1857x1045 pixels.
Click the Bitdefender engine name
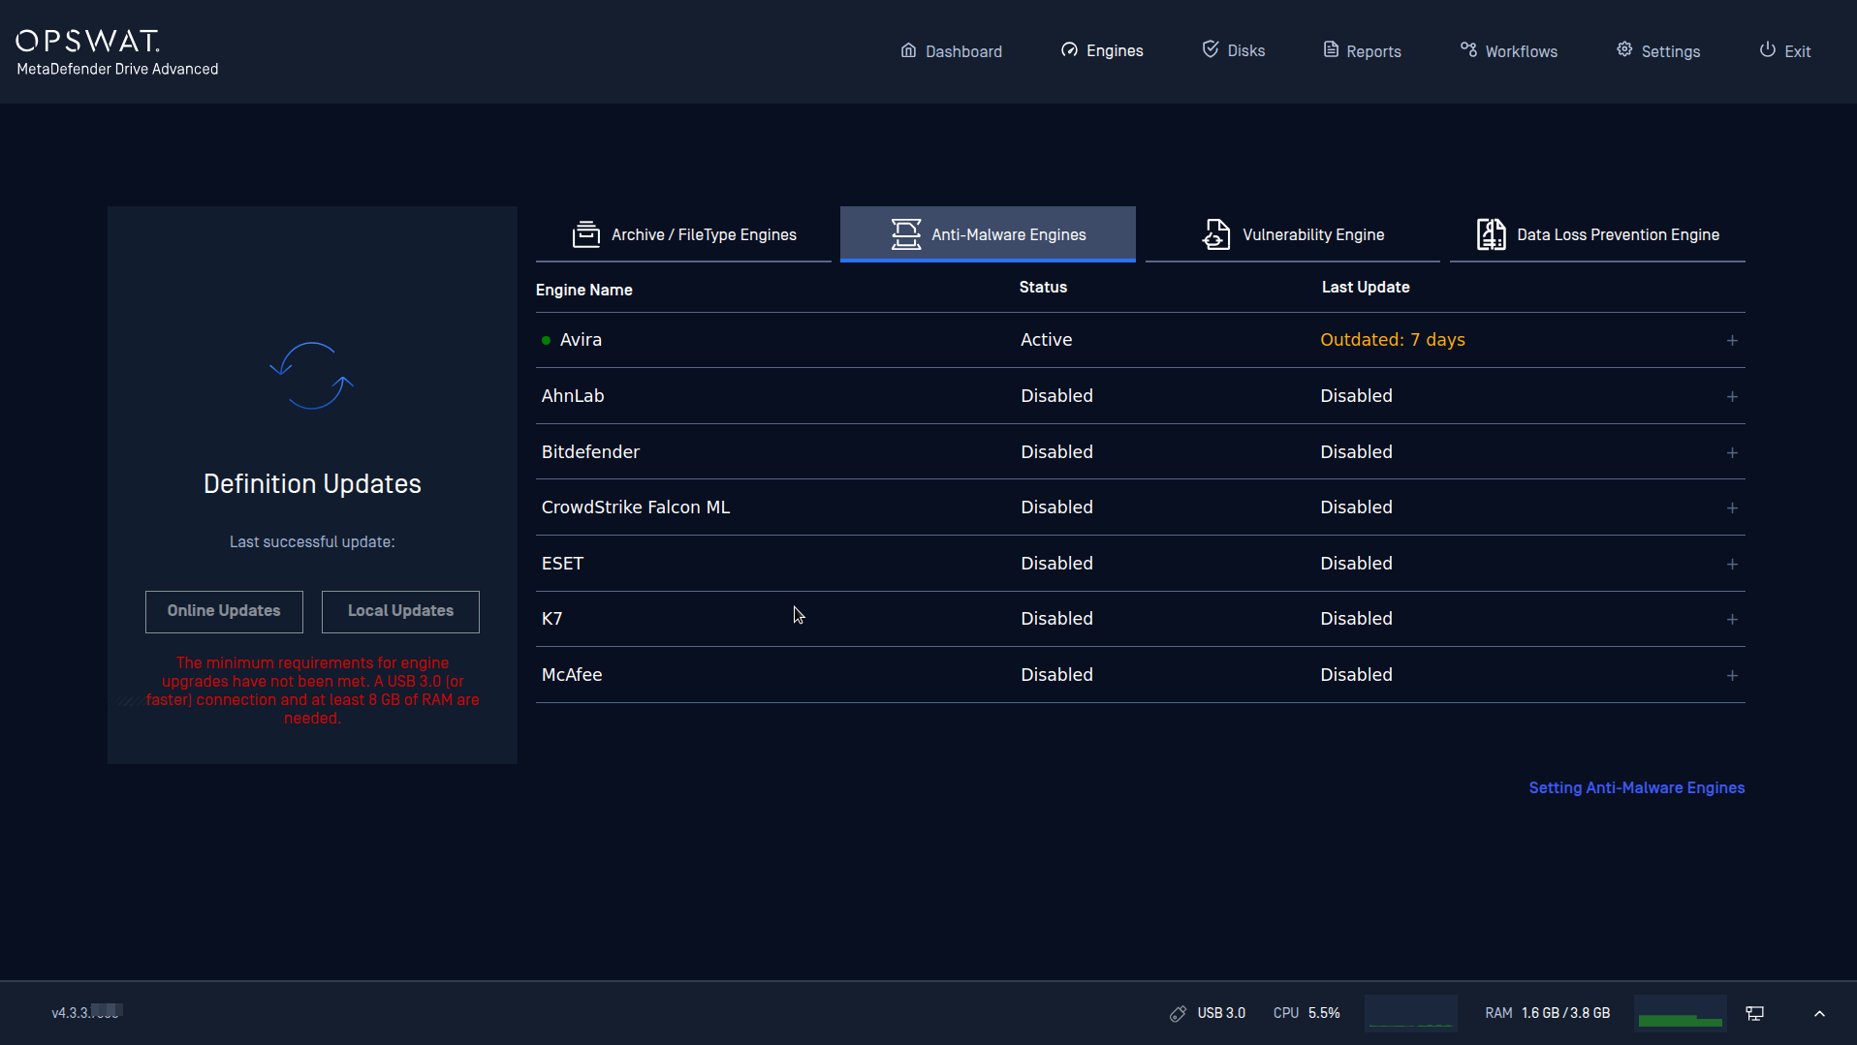(x=590, y=452)
